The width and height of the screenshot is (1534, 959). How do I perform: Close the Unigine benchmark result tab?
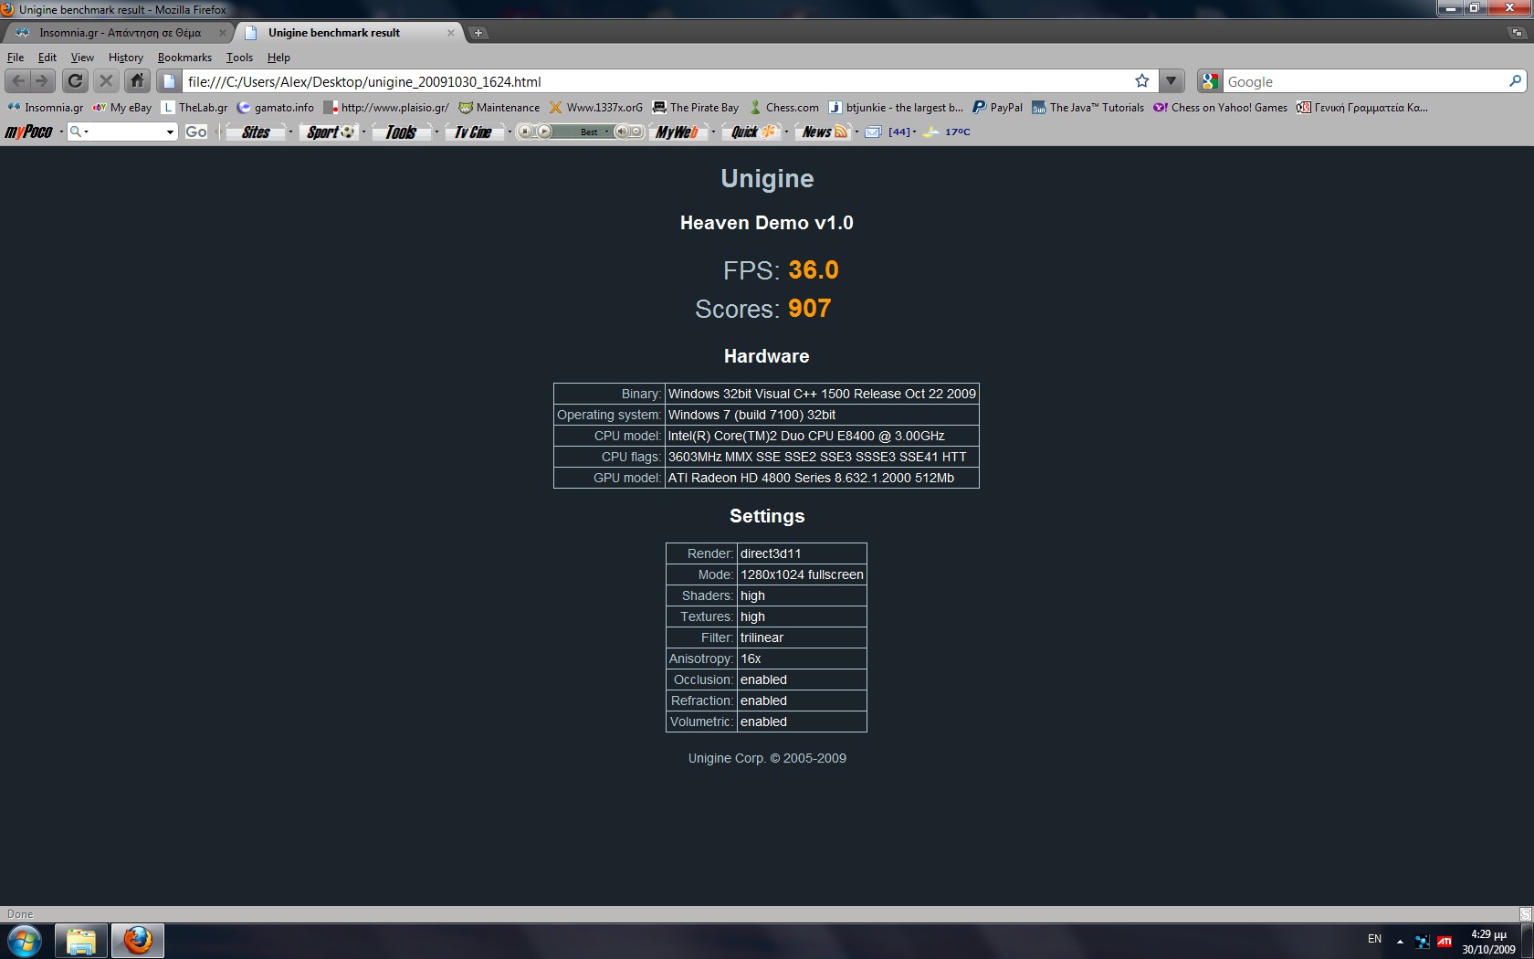450,33
